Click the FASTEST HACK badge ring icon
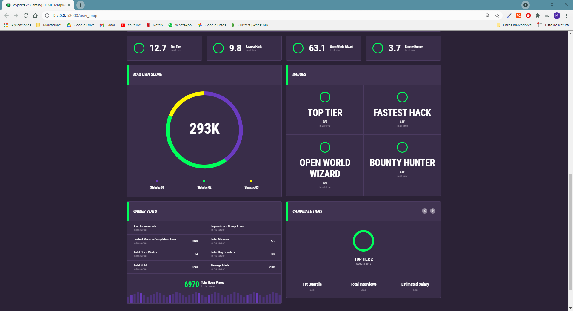Screen dimensions: 573x311 point(402,97)
